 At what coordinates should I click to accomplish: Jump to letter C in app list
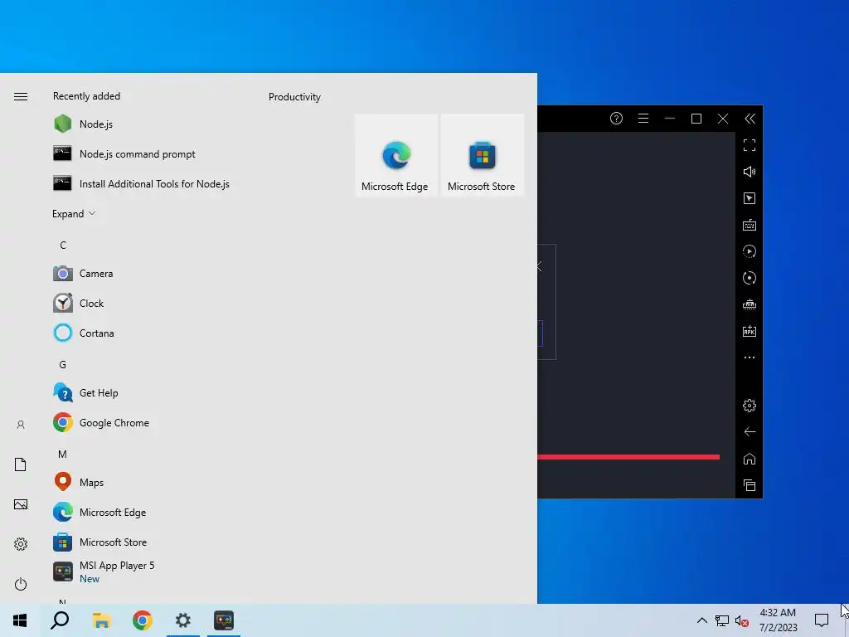(63, 245)
